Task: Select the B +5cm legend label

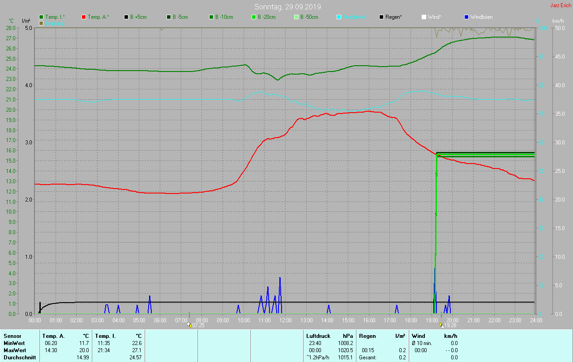Action: pos(138,17)
